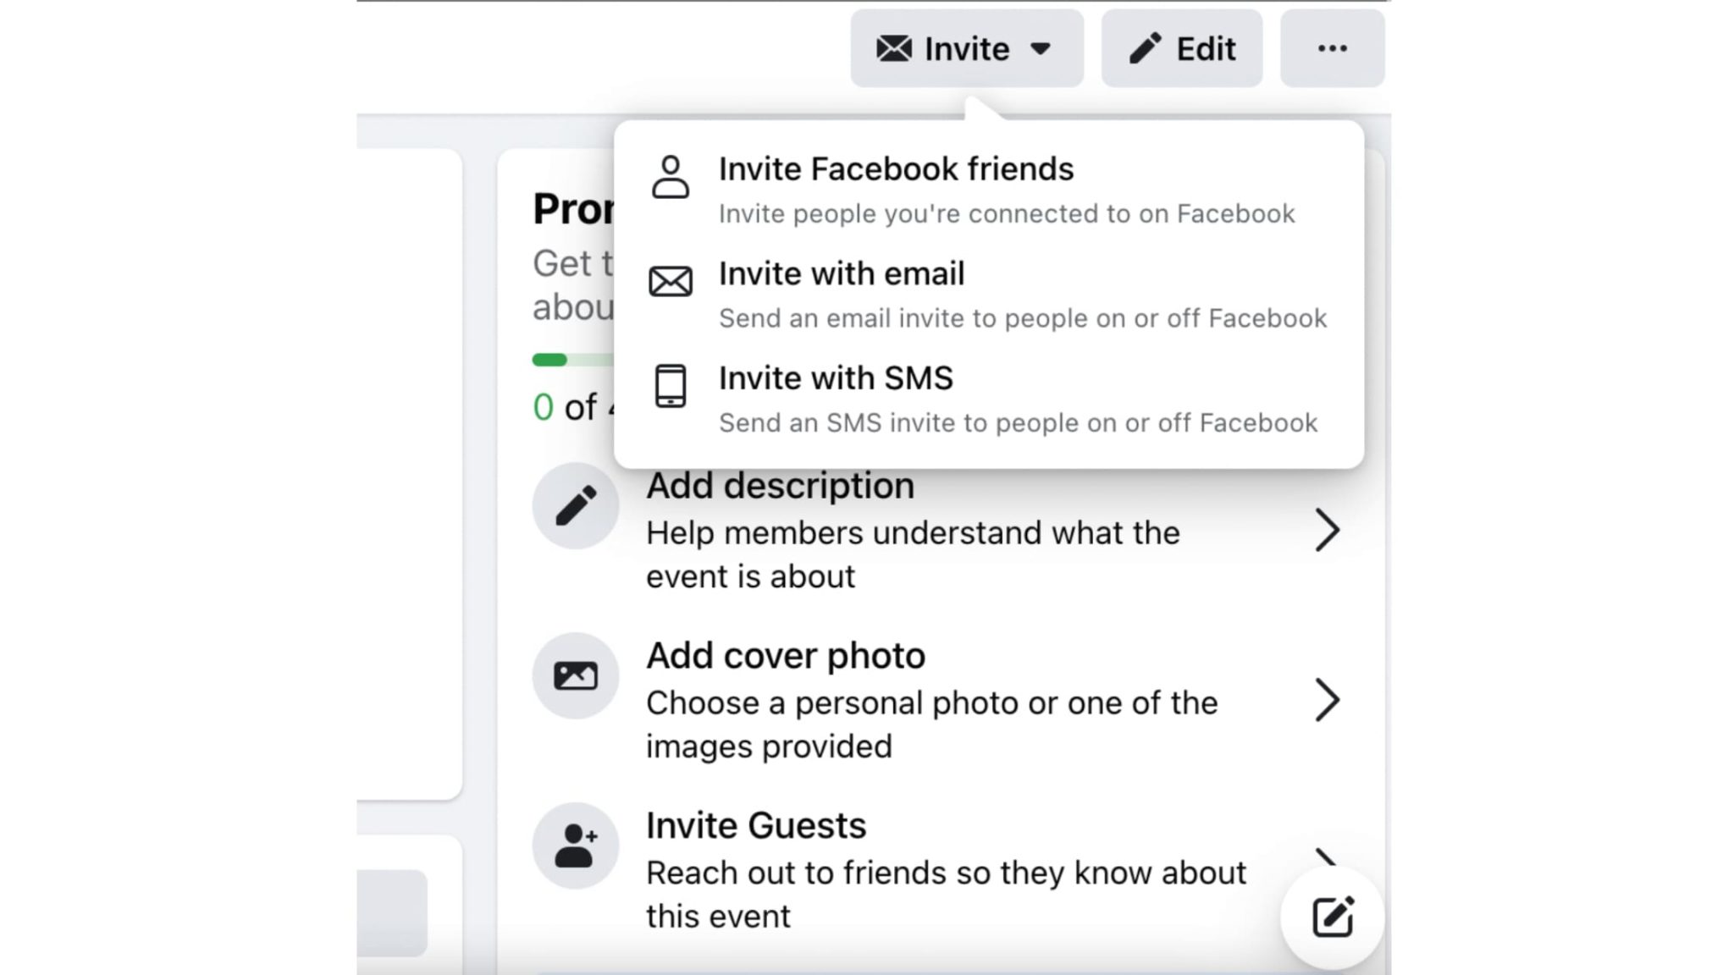
Task: Choose Invite with email option
Action: (x=842, y=274)
